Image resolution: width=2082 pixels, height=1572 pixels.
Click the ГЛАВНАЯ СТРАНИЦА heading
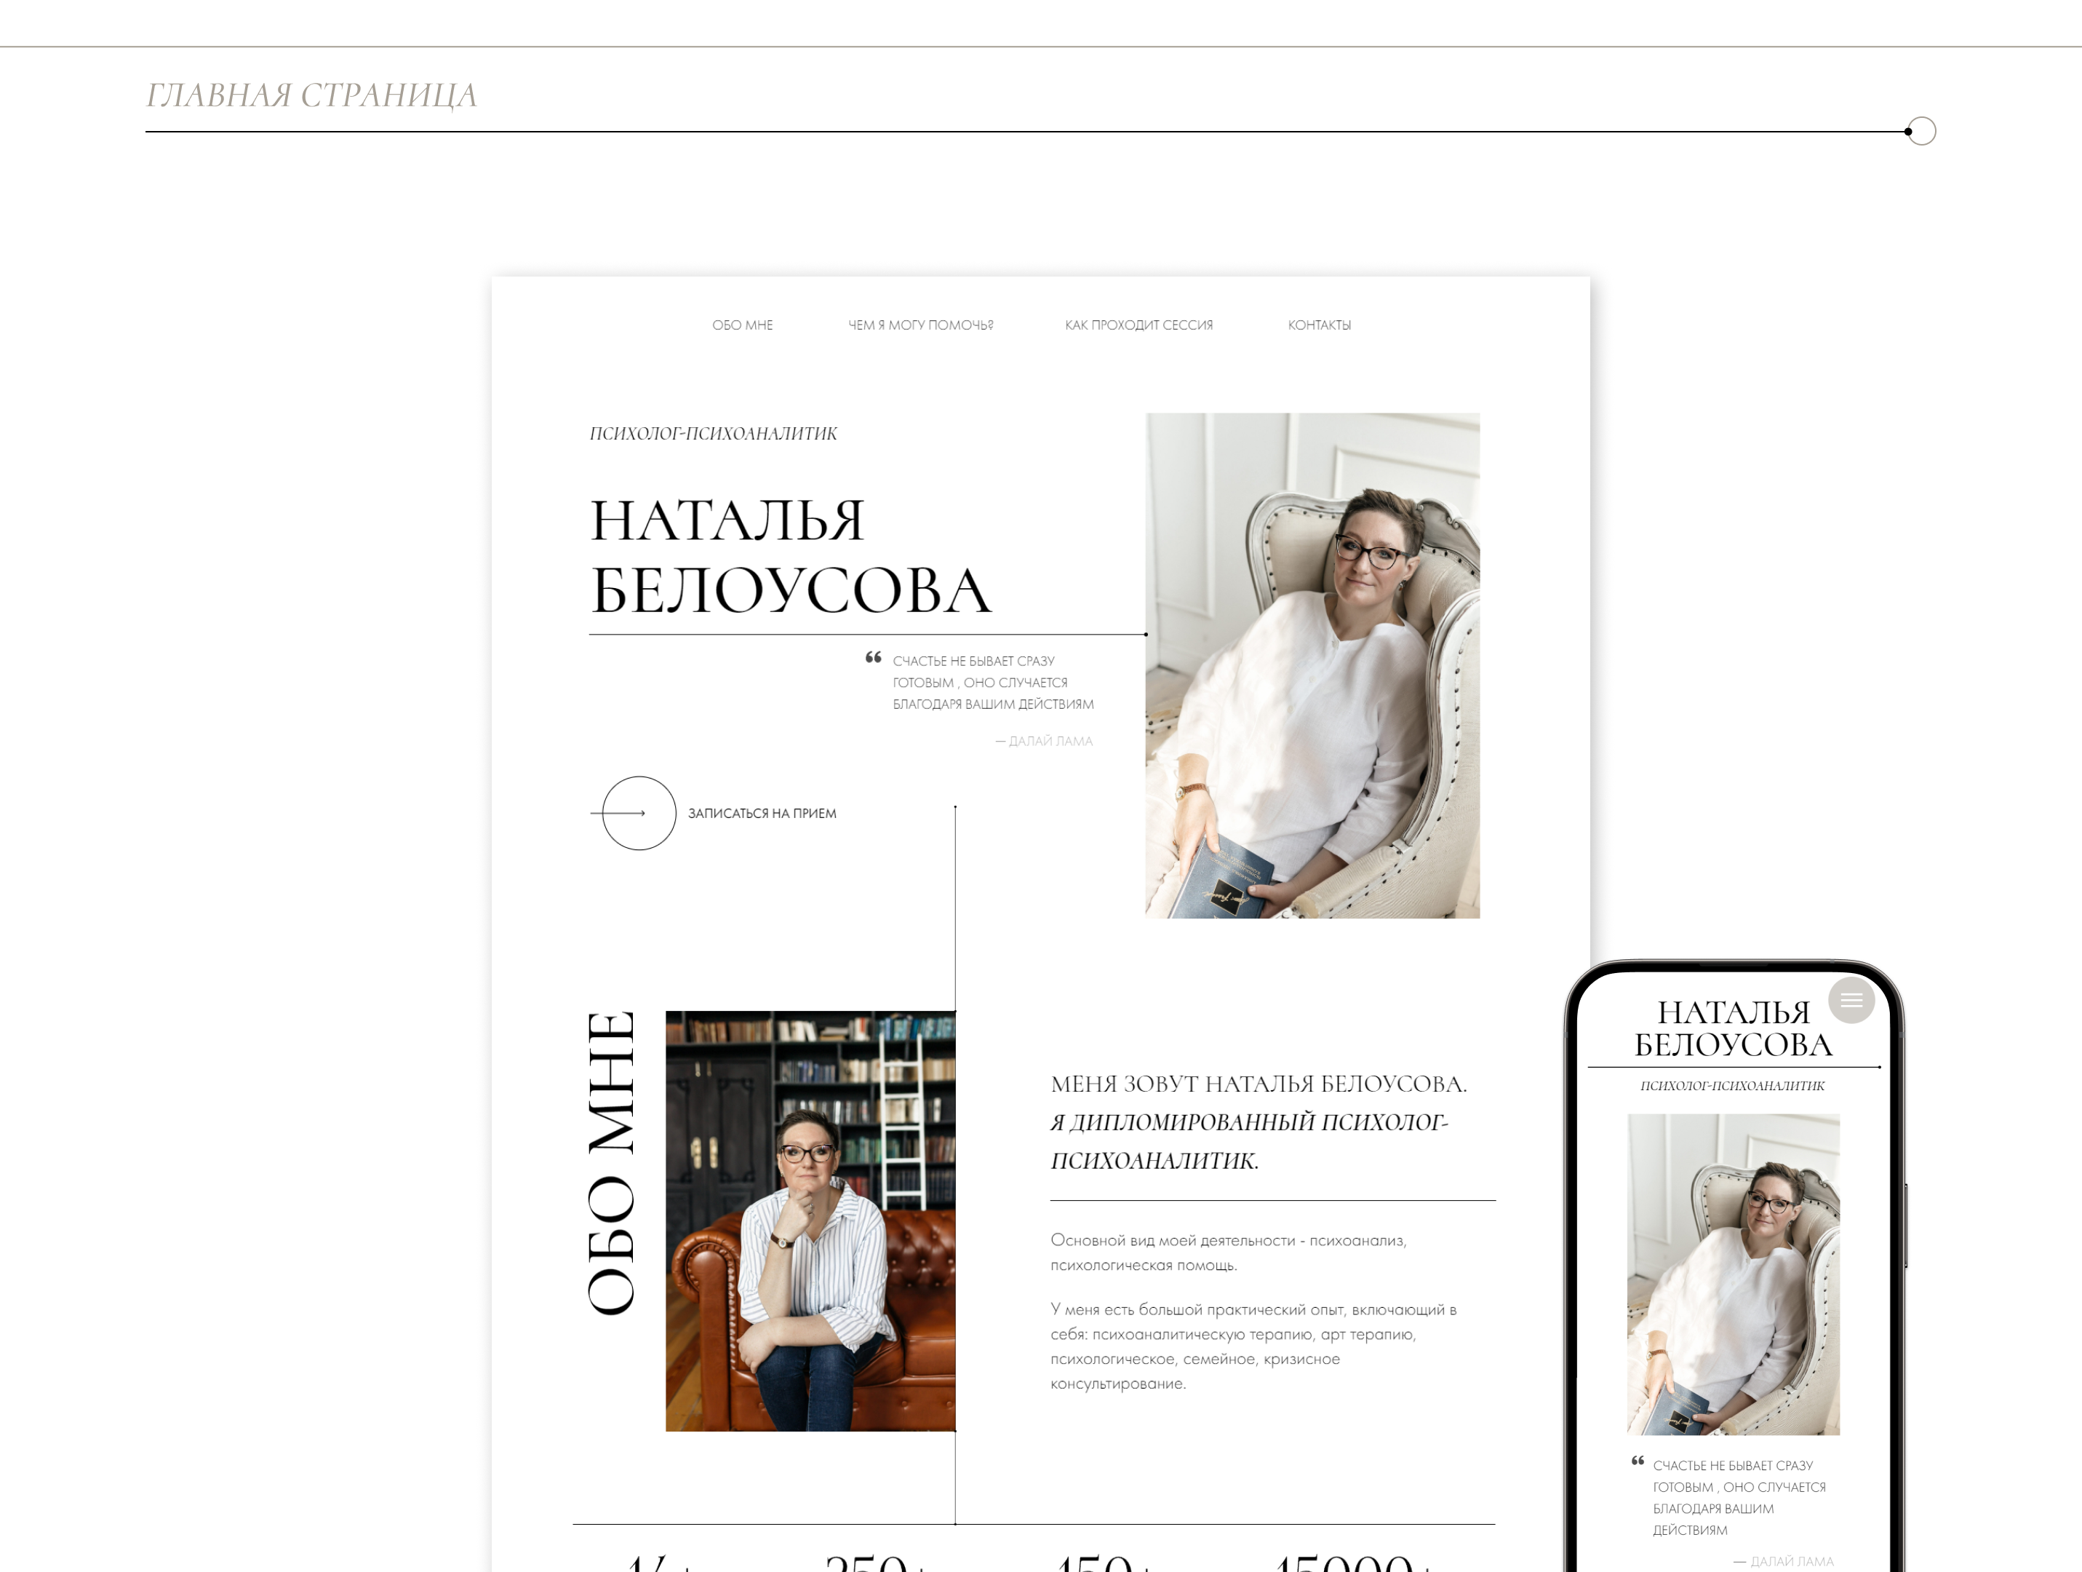311,95
